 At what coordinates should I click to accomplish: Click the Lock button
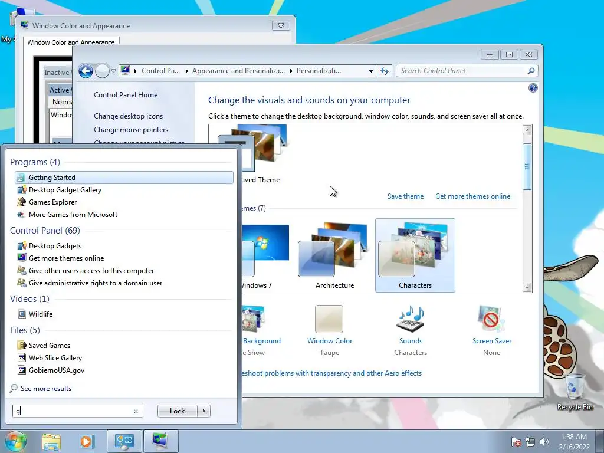177,411
